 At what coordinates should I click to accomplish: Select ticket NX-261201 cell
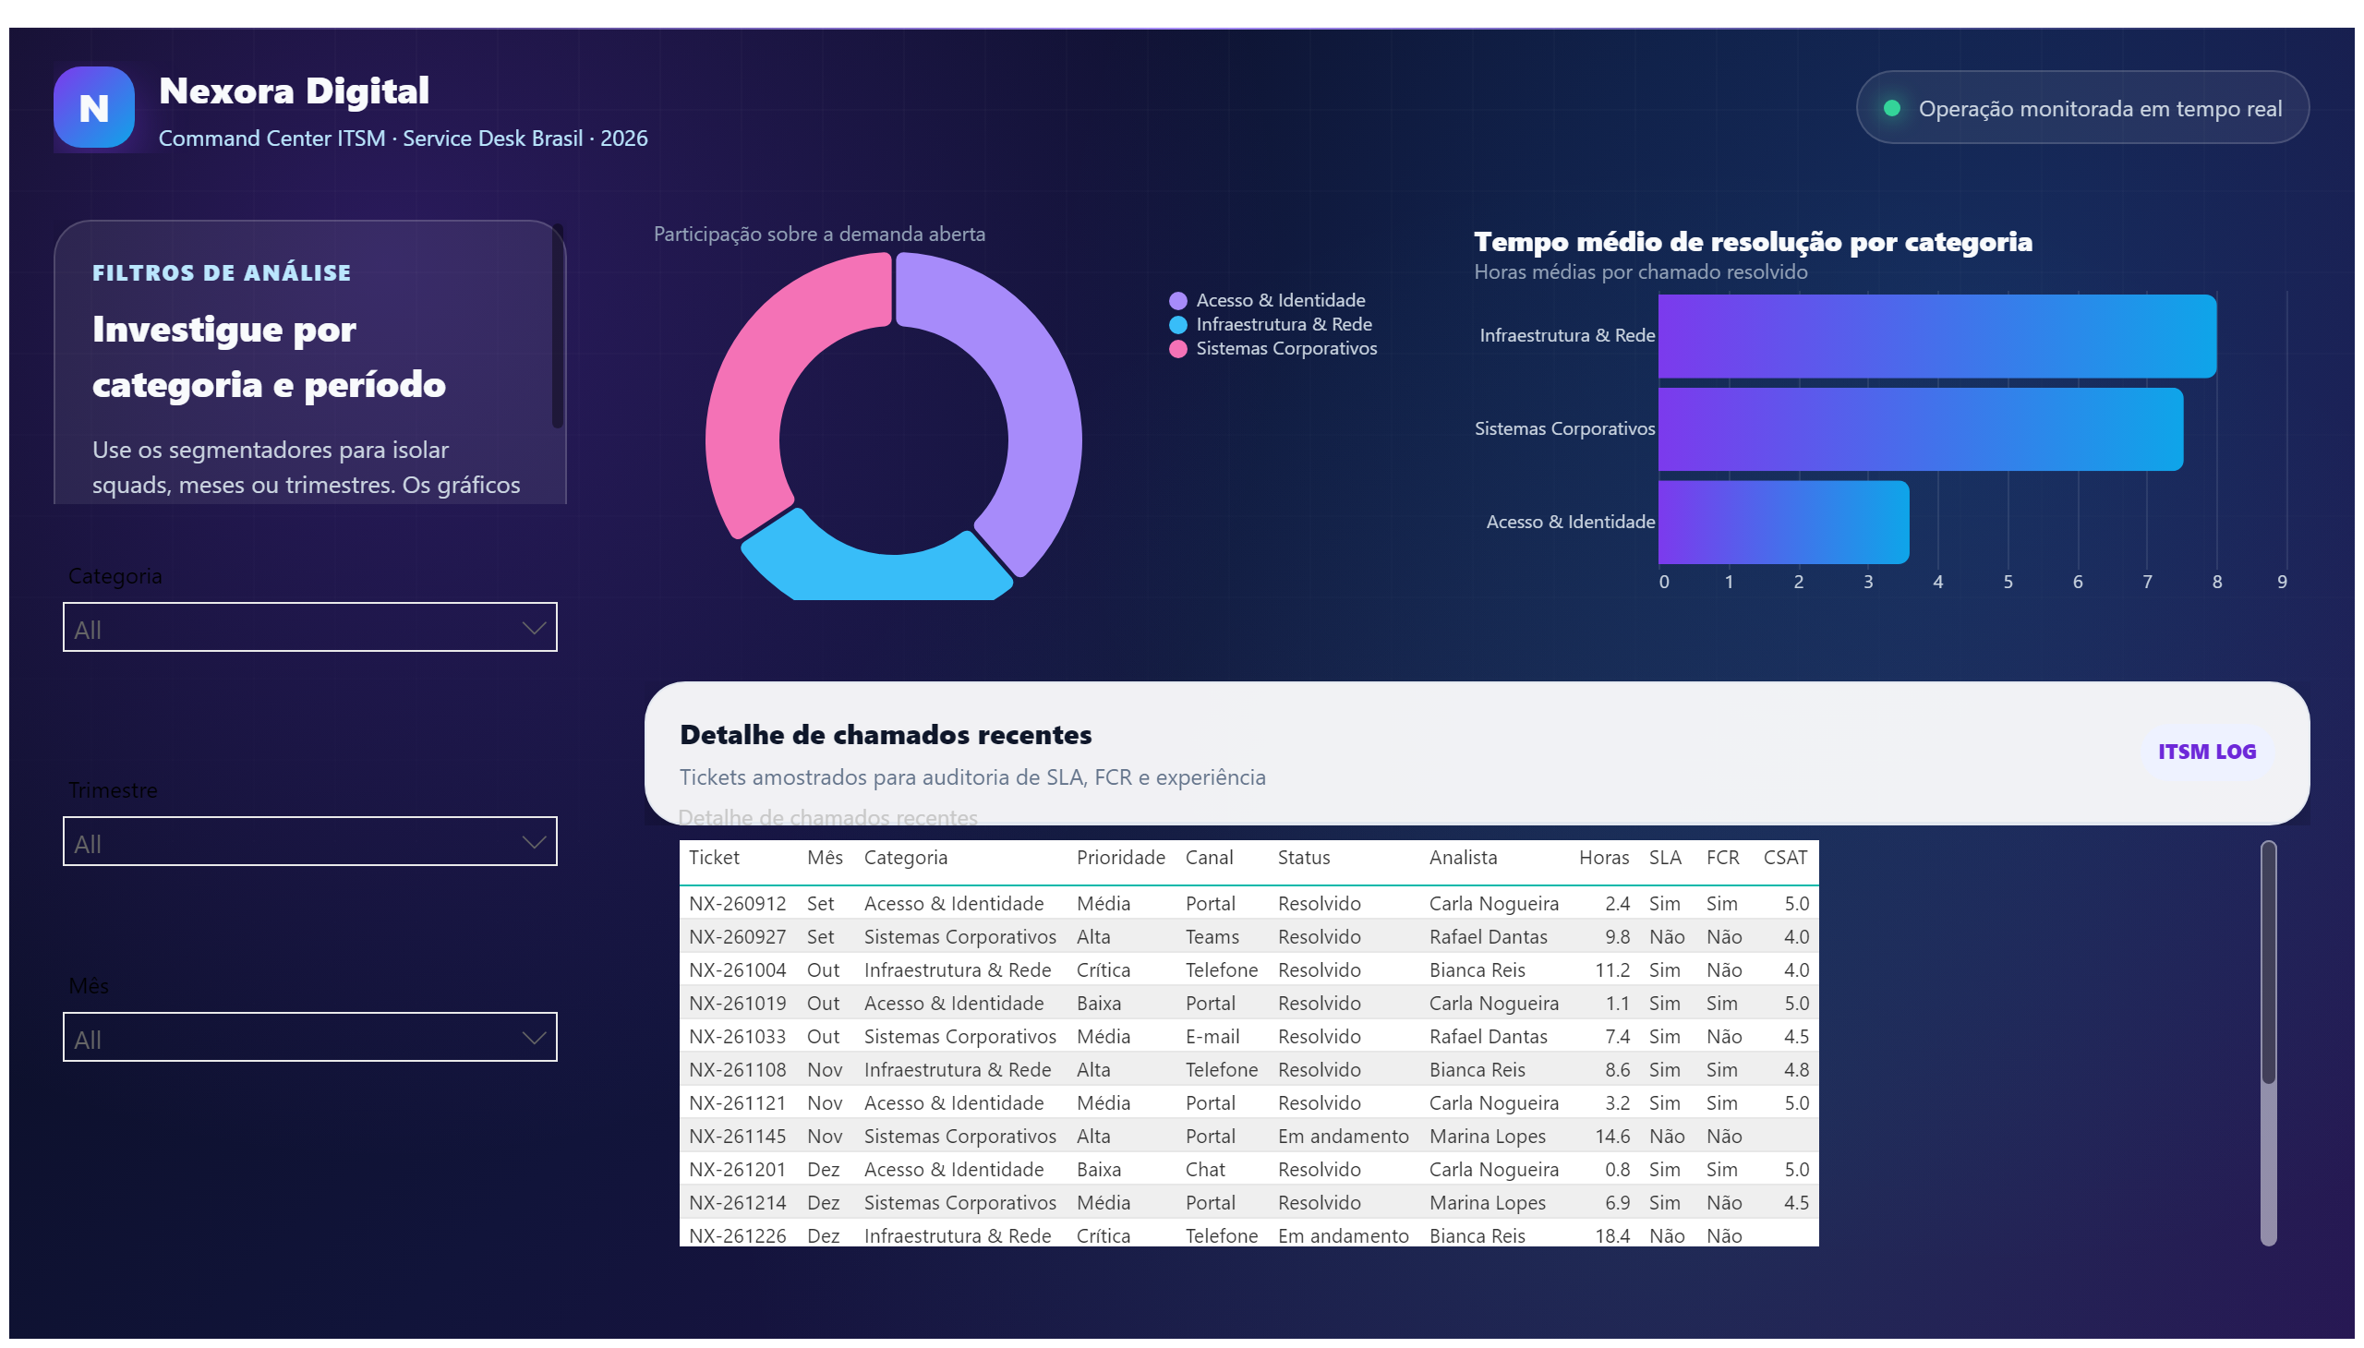pos(737,1170)
